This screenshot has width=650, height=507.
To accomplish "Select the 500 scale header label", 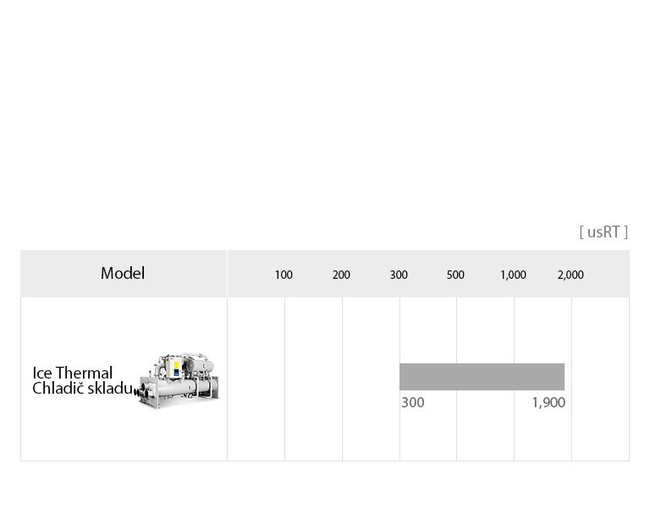I will tap(455, 275).
